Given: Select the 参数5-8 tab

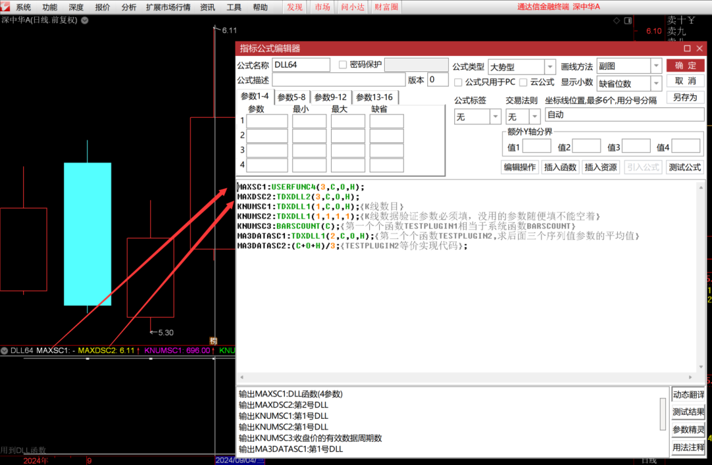Looking at the screenshot, I should click(291, 97).
